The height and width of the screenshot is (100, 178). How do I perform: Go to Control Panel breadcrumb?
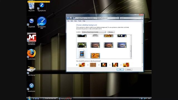coord(81,18)
